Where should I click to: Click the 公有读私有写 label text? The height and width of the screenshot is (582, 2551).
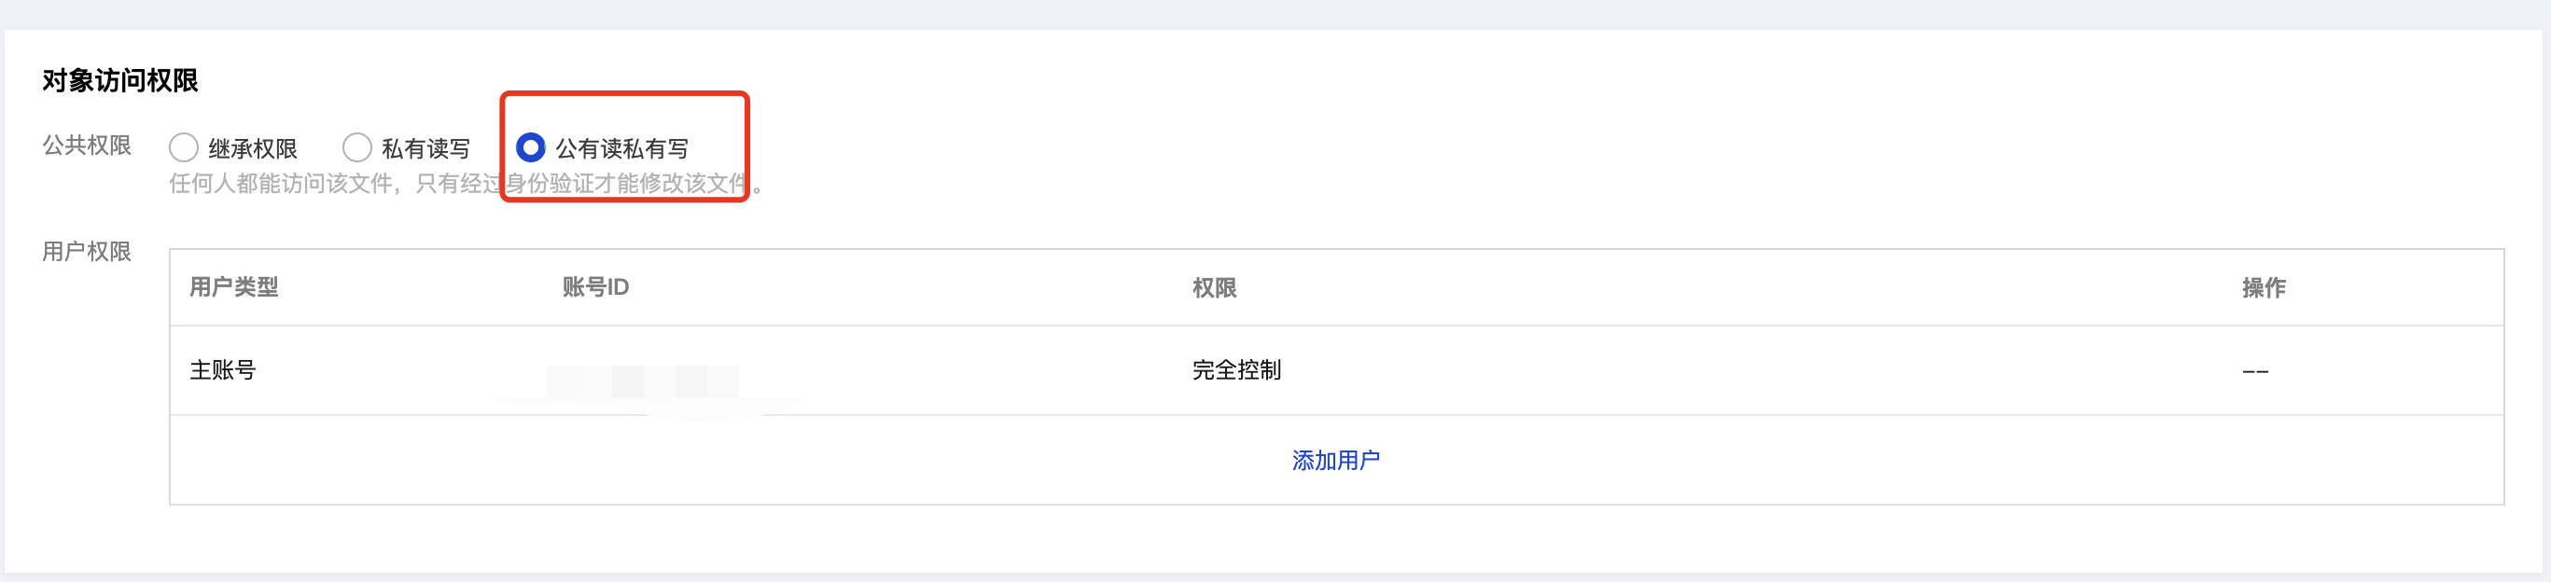click(622, 148)
